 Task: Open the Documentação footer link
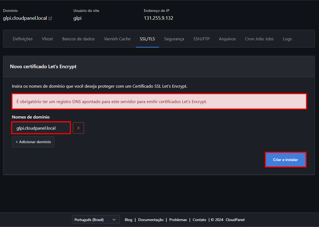pos(151,220)
